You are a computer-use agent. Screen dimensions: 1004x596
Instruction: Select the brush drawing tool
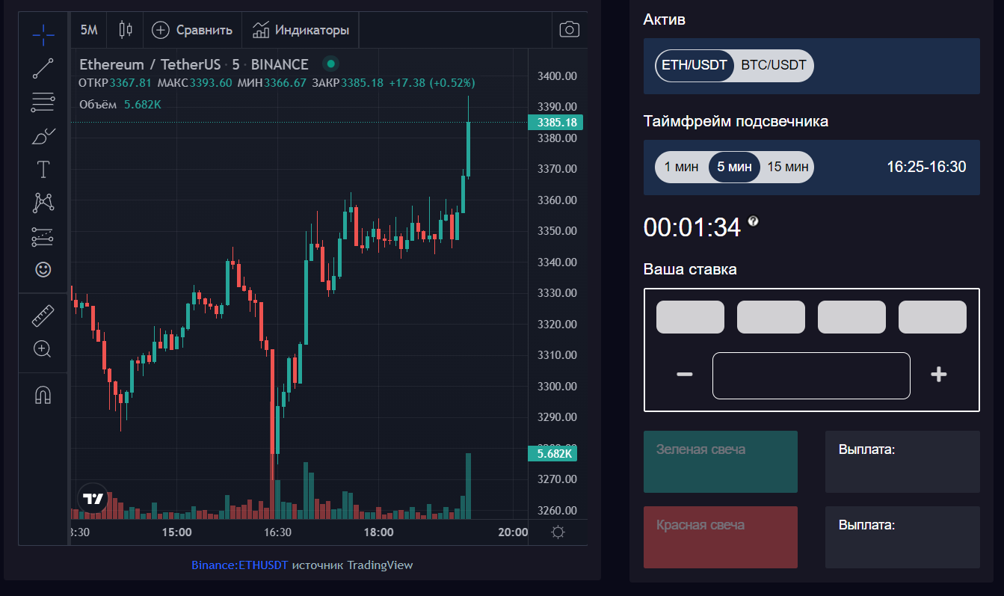click(x=43, y=136)
